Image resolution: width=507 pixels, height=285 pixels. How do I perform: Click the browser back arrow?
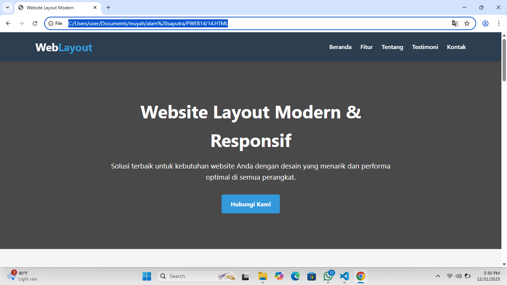coord(8,23)
